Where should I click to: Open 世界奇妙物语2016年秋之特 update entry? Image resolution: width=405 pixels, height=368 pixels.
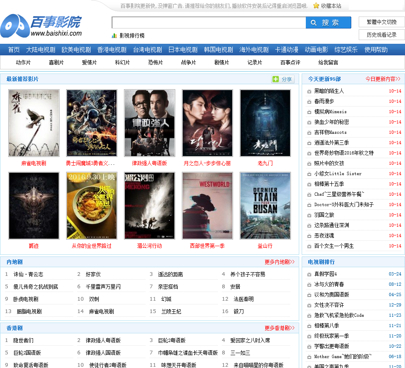(344, 153)
